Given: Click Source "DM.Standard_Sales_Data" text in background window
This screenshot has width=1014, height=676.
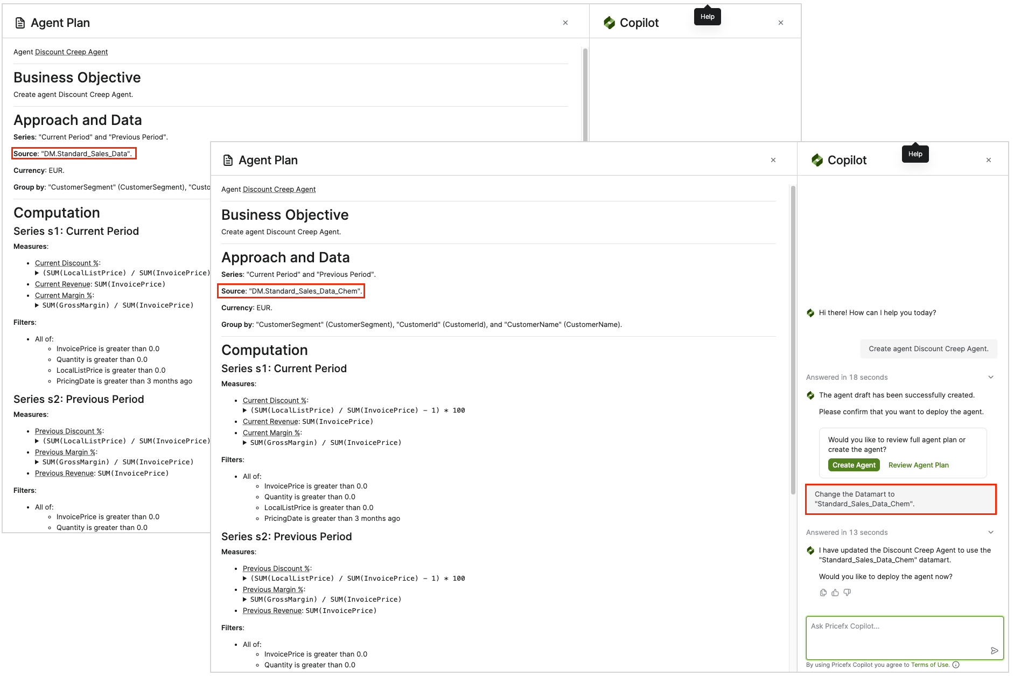Looking at the screenshot, I should pos(73,154).
